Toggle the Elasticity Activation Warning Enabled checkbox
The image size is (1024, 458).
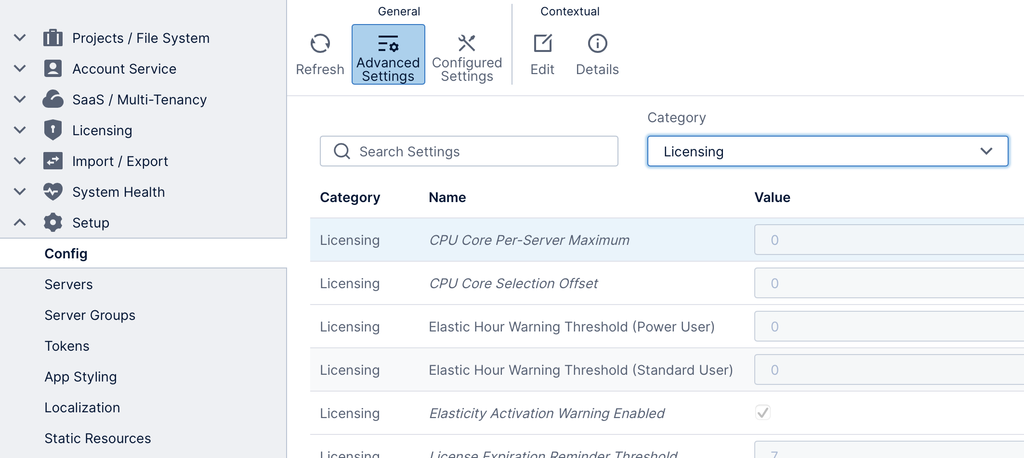pos(762,412)
